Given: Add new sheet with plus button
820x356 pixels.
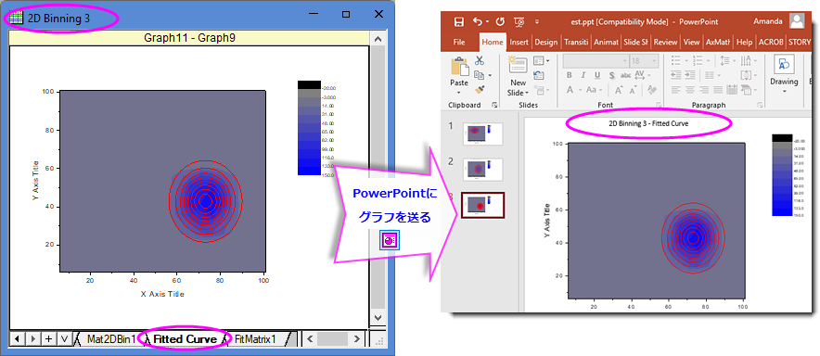Looking at the screenshot, I should click(48, 338).
